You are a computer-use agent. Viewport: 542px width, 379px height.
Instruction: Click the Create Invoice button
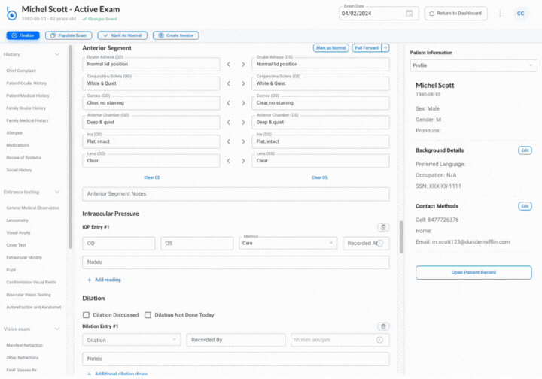[176, 35]
